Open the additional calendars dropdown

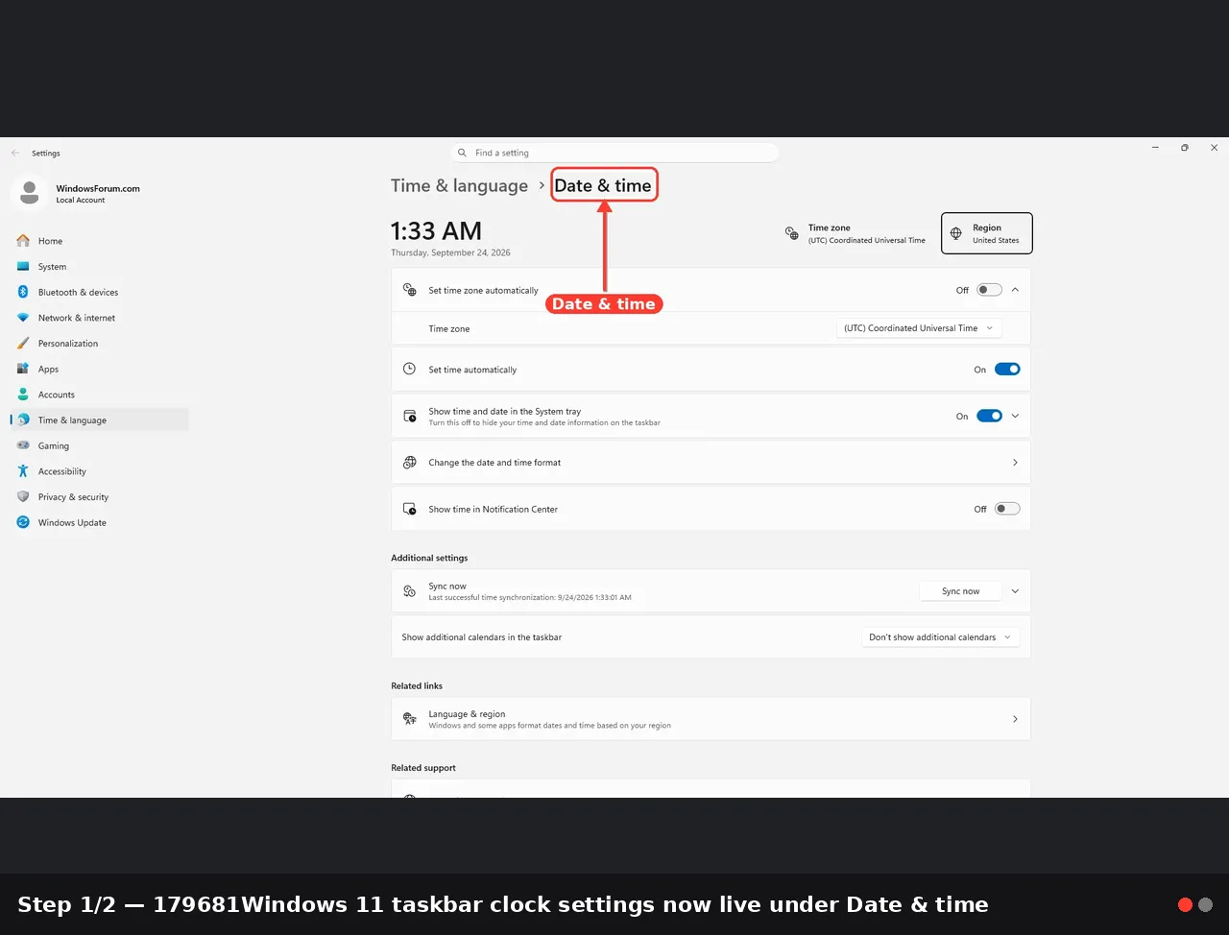click(x=940, y=637)
